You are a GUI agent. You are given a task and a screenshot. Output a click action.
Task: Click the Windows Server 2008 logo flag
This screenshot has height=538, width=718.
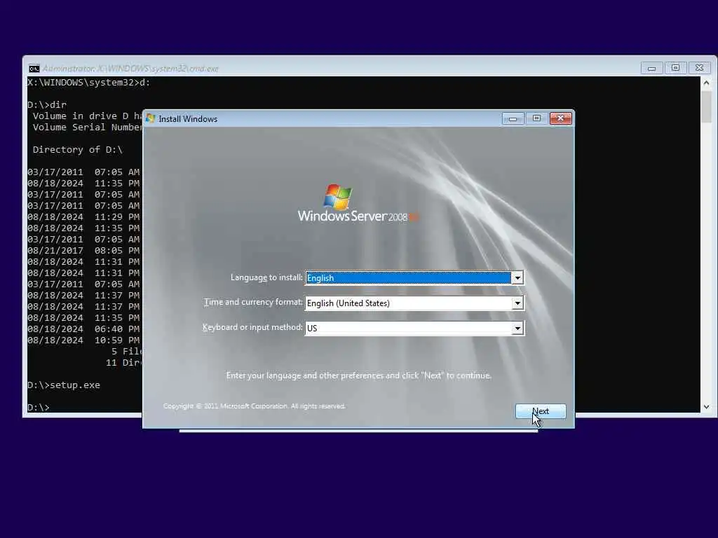point(338,197)
